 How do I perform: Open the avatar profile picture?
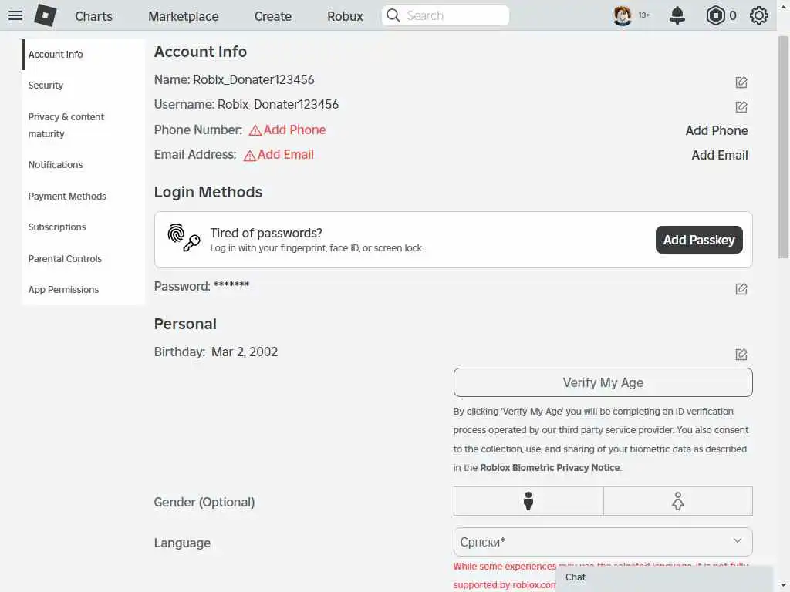coord(623,15)
